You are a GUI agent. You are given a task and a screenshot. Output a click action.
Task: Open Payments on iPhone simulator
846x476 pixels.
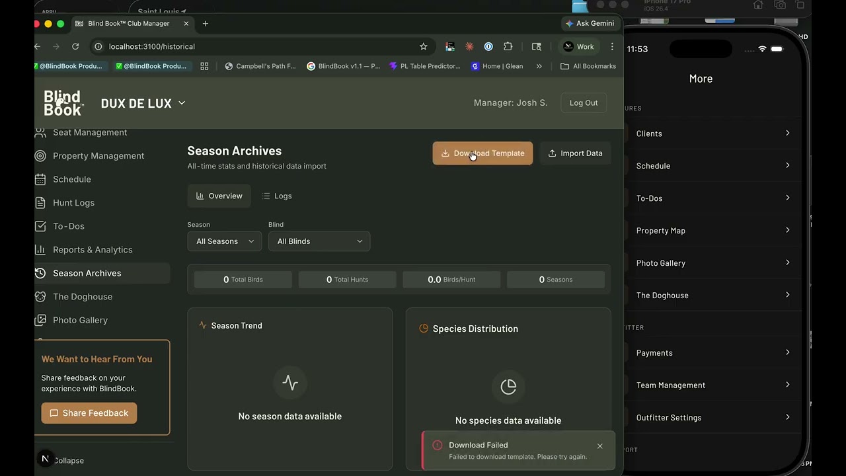click(712, 353)
